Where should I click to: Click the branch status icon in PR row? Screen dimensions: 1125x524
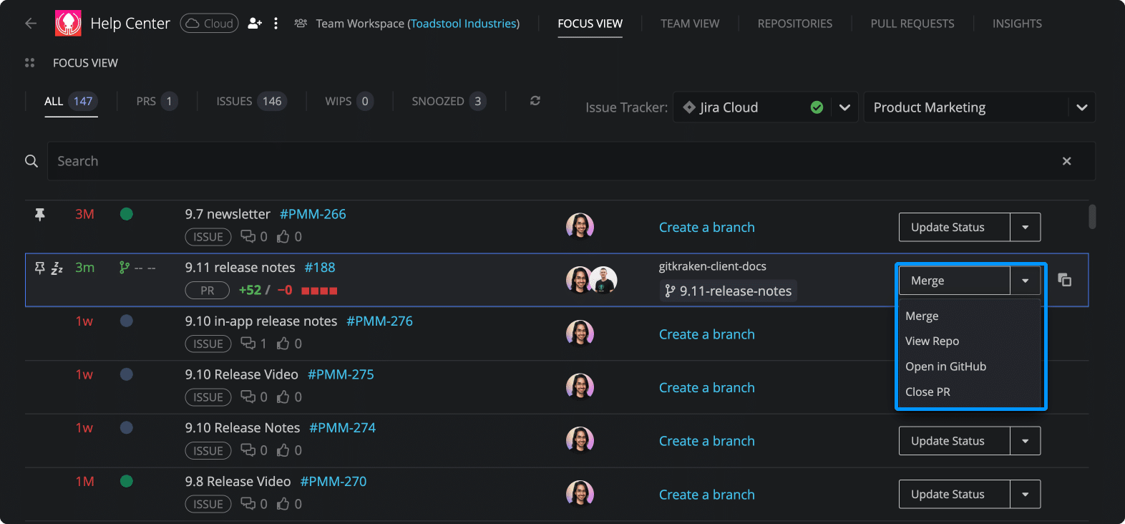124,268
